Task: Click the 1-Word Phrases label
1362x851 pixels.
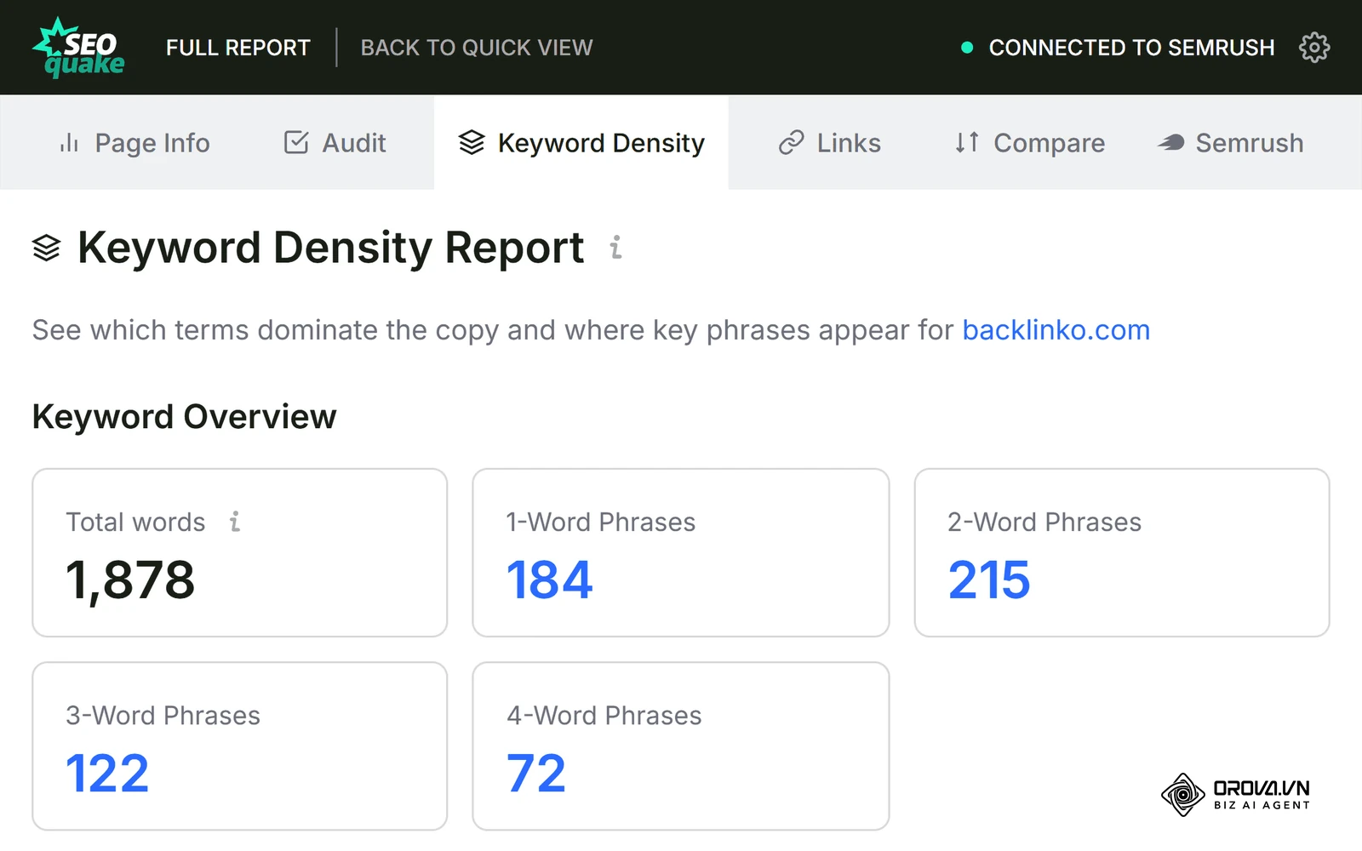Action: coord(601,522)
